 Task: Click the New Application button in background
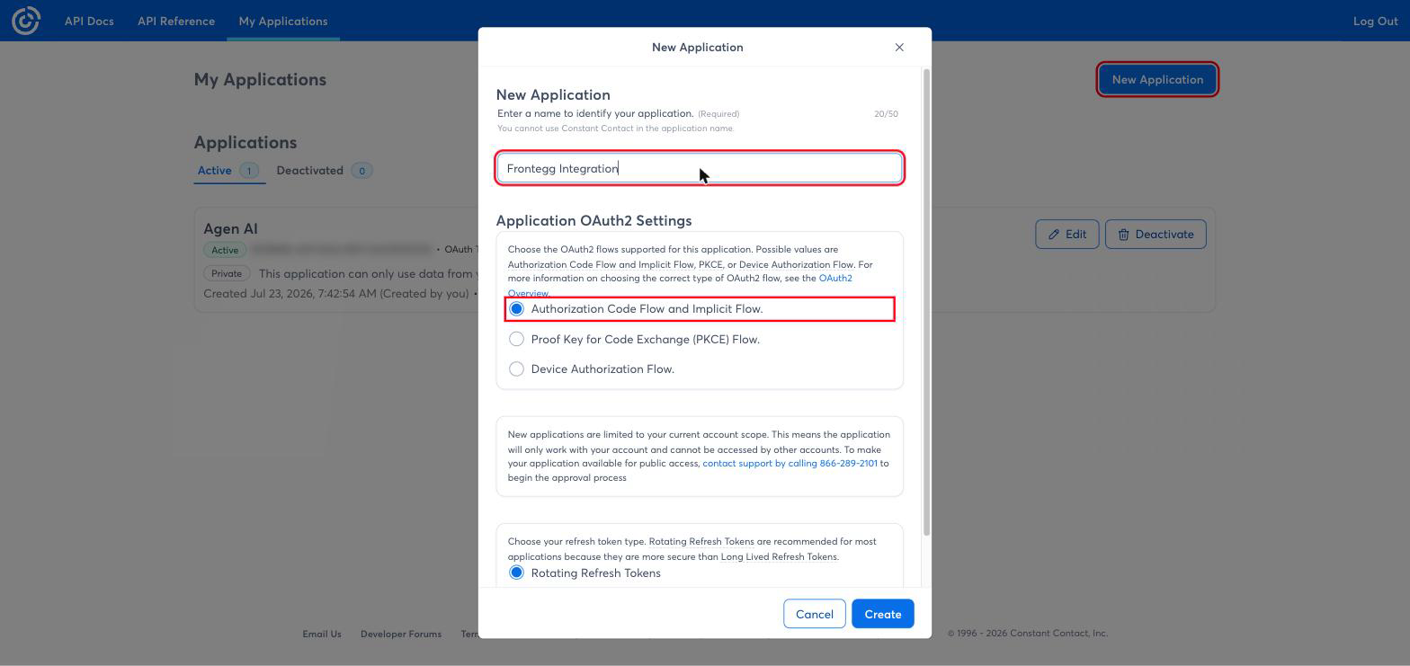(x=1157, y=79)
